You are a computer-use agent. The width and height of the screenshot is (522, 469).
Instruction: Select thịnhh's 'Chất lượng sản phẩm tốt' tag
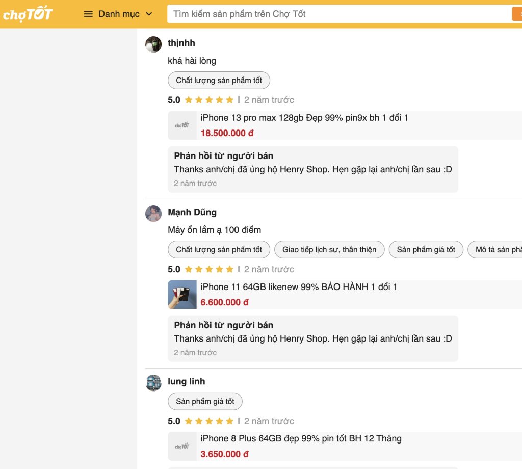pyautogui.click(x=219, y=80)
